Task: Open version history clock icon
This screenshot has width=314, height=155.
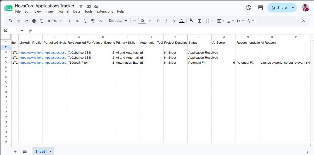Action: (x=249, y=8)
